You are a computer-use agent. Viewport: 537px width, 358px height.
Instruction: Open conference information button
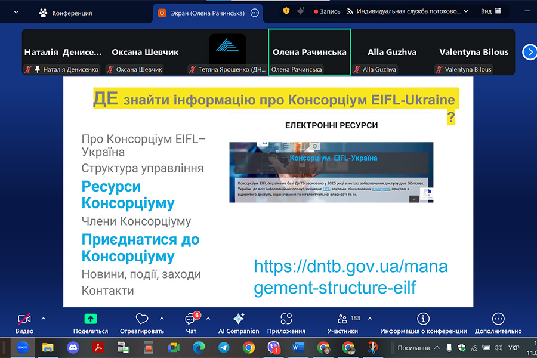point(423,323)
